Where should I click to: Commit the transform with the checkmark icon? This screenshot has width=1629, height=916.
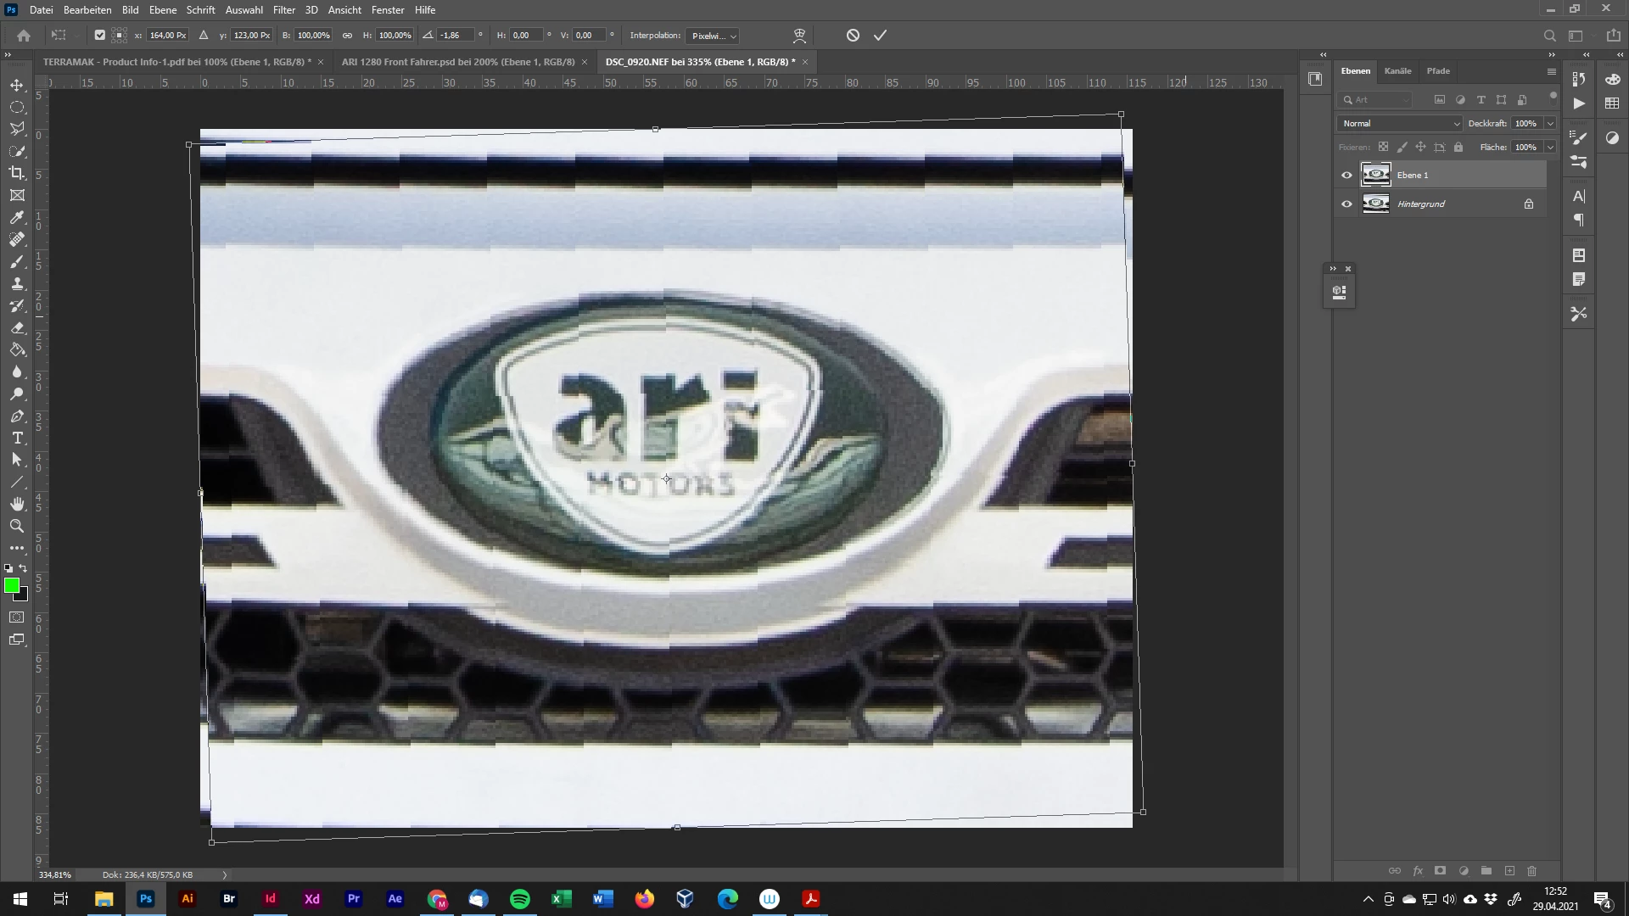880,36
